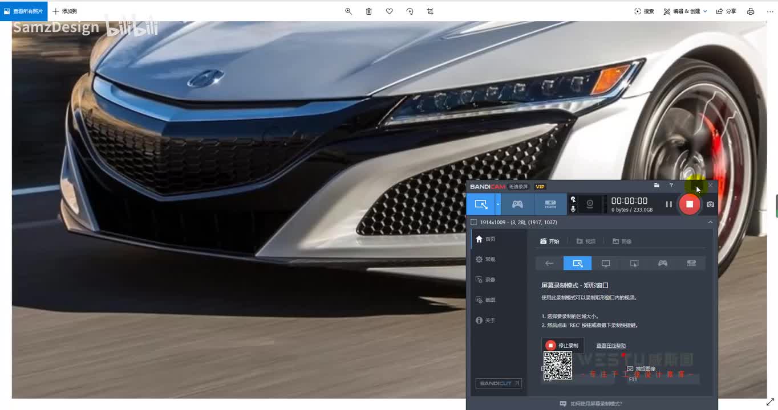Select Bandicam HDMI device recording mode in top bar

550,204
